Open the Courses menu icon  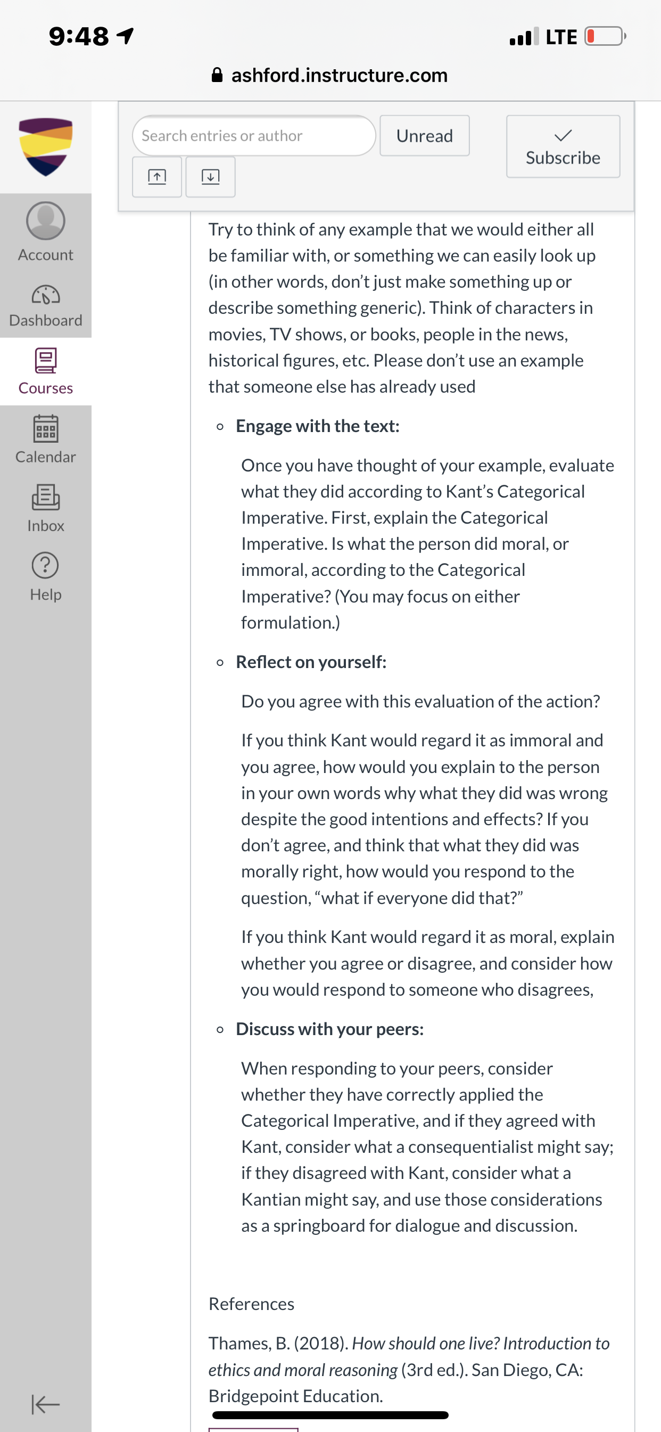(x=46, y=360)
